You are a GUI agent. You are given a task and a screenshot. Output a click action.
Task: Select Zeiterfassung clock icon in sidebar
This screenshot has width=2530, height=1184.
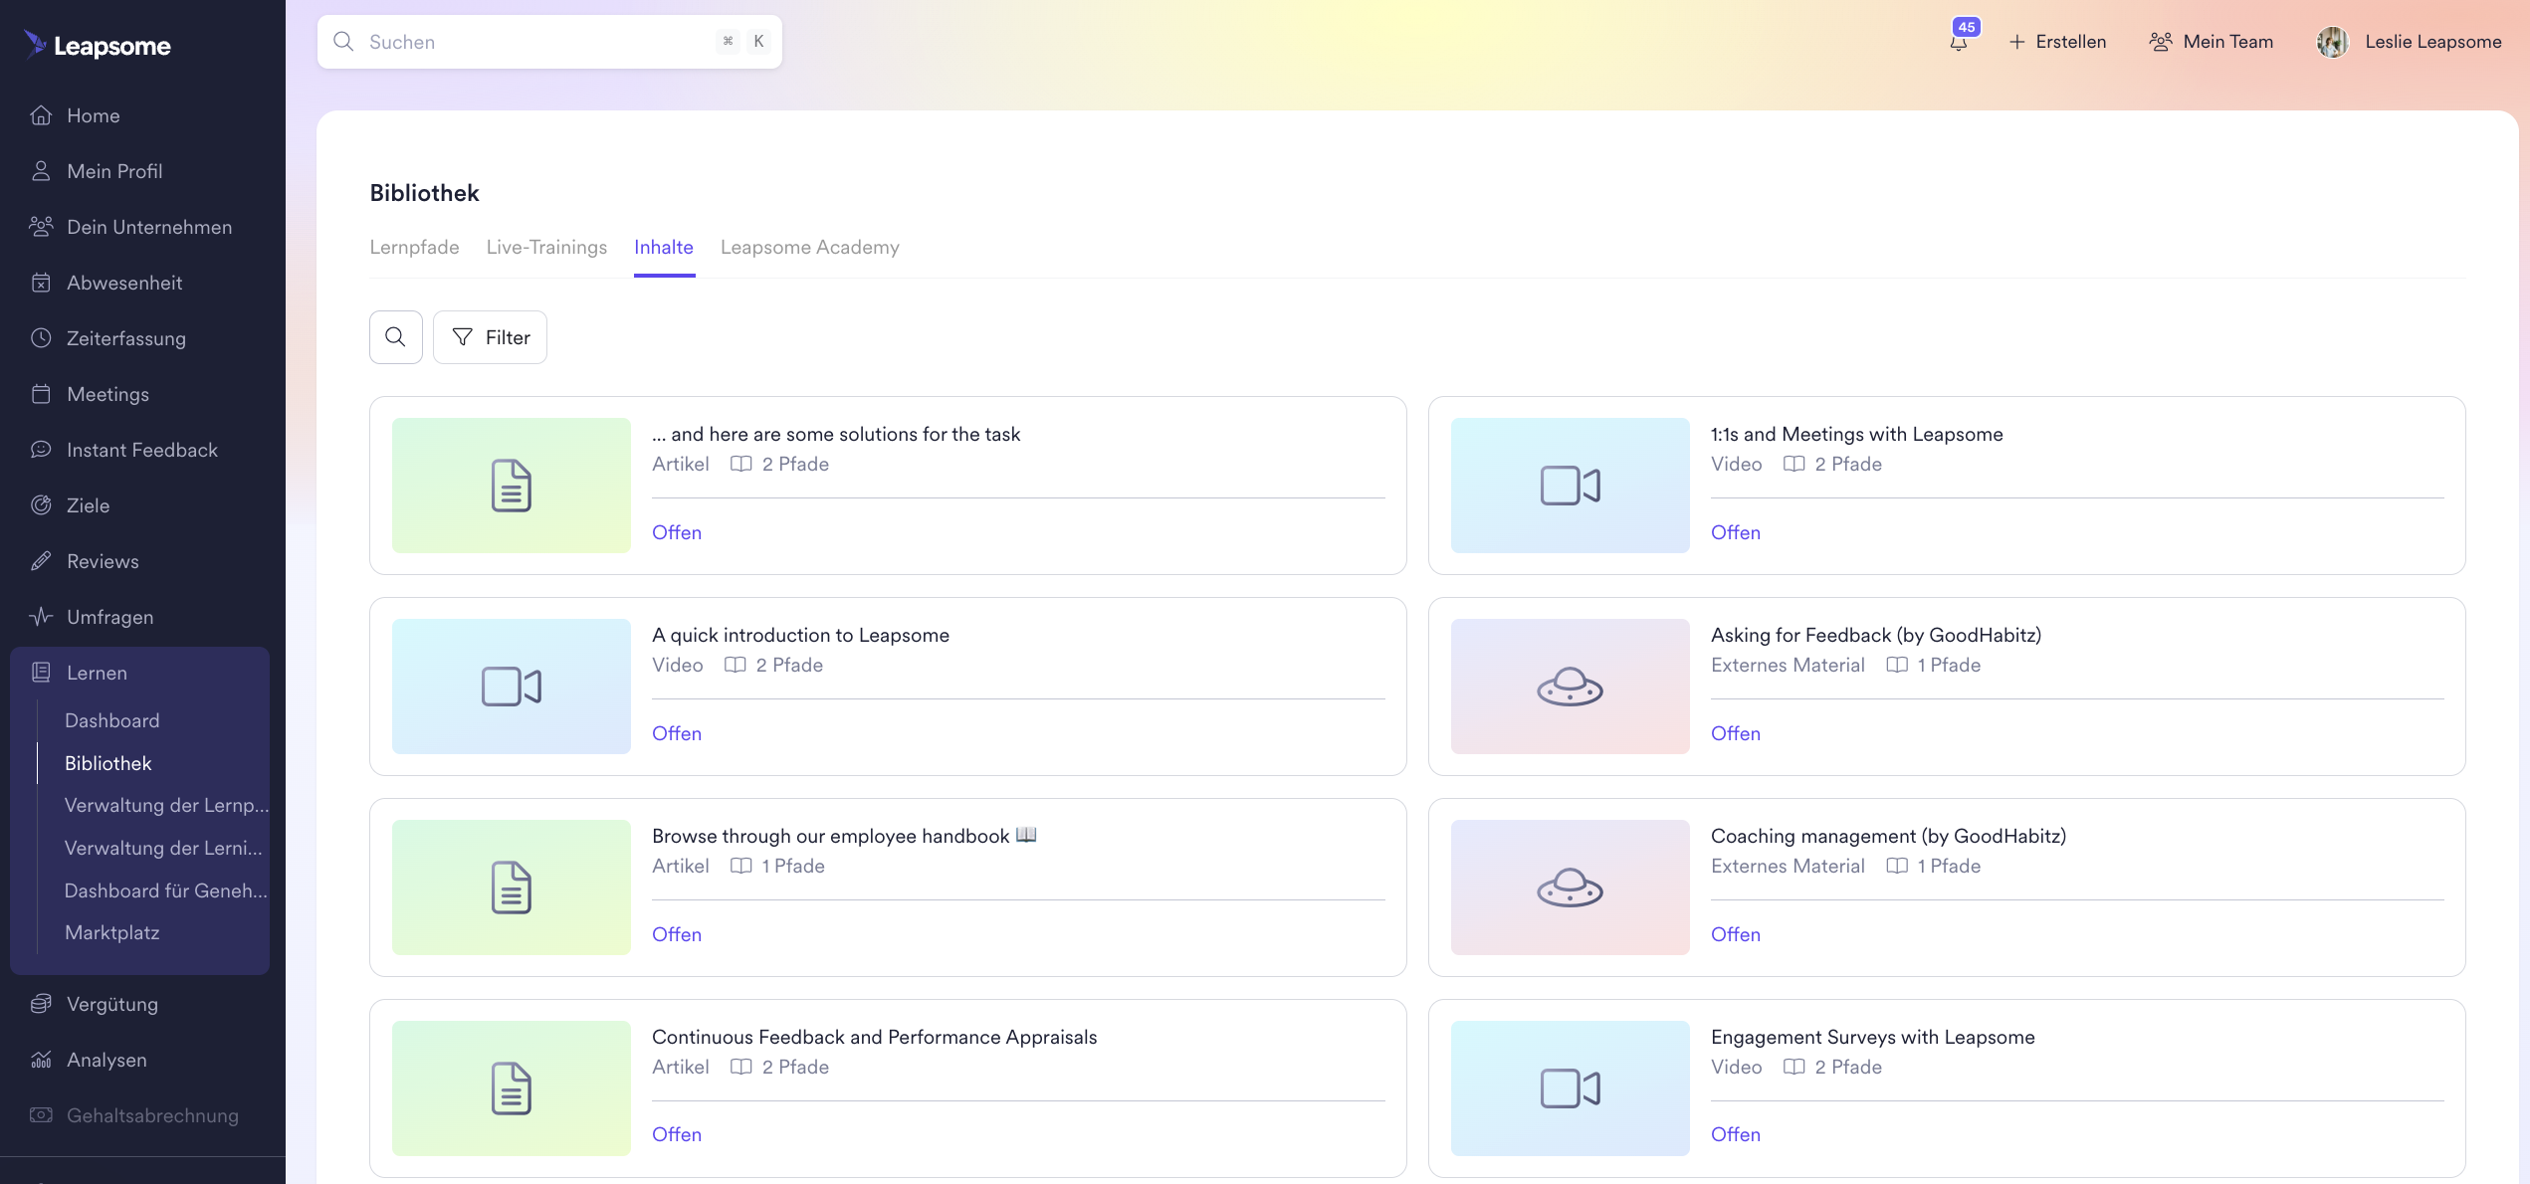click(41, 338)
